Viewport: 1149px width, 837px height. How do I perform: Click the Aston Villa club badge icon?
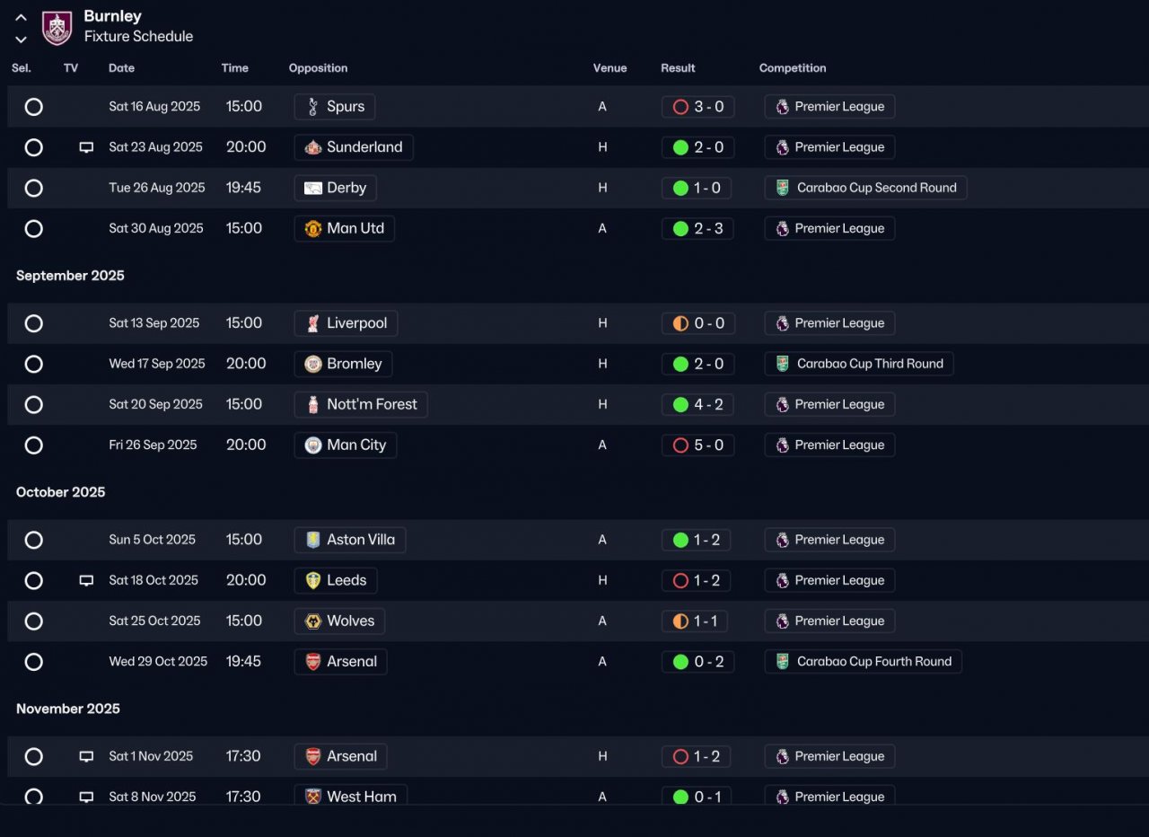click(313, 540)
